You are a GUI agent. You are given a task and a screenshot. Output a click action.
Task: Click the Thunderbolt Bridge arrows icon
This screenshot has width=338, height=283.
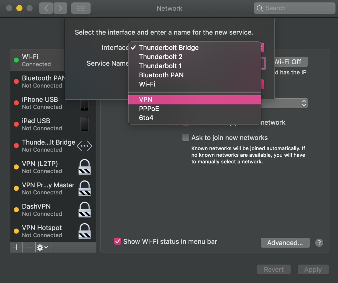pos(84,146)
